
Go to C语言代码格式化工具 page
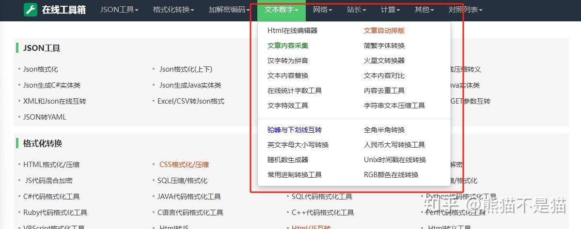point(190,213)
